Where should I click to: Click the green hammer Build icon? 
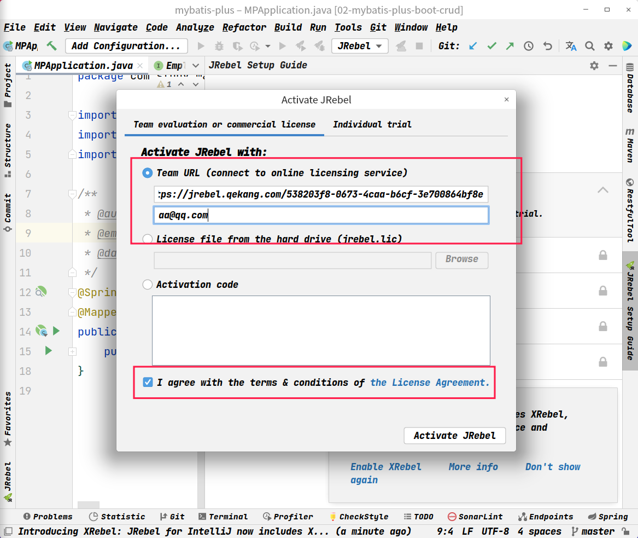coord(52,46)
